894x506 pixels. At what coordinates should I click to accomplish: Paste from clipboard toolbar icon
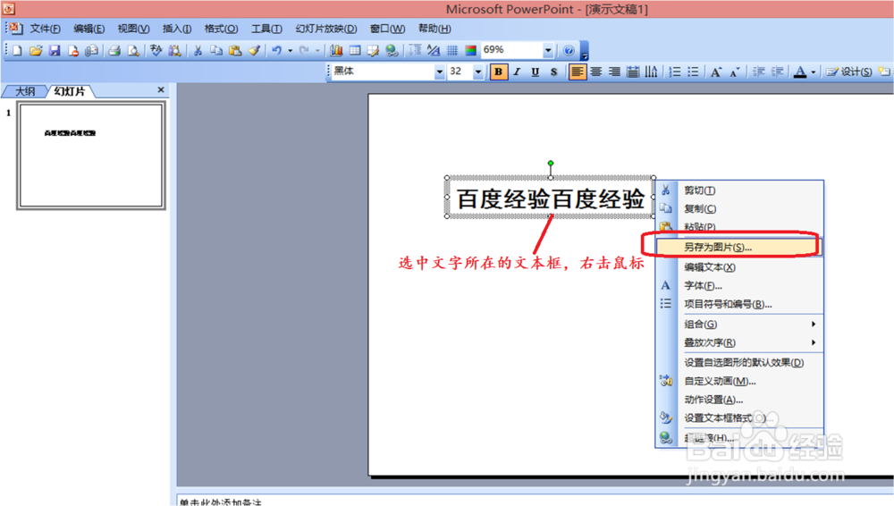(x=235, y=51)
